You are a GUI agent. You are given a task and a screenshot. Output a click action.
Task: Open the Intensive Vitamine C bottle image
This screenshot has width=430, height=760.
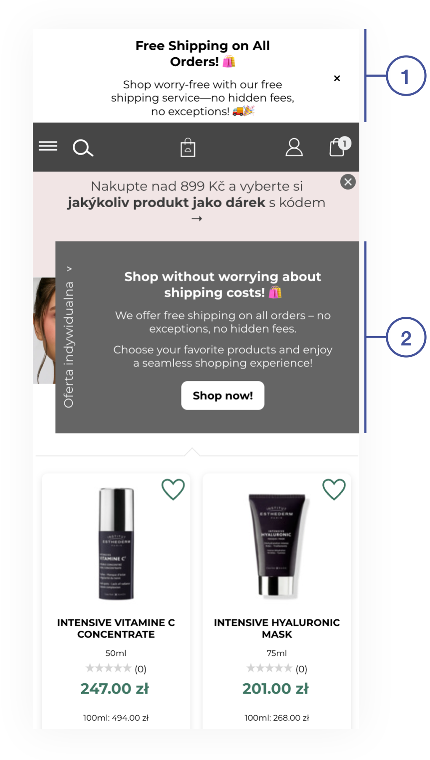click(116, 543)
